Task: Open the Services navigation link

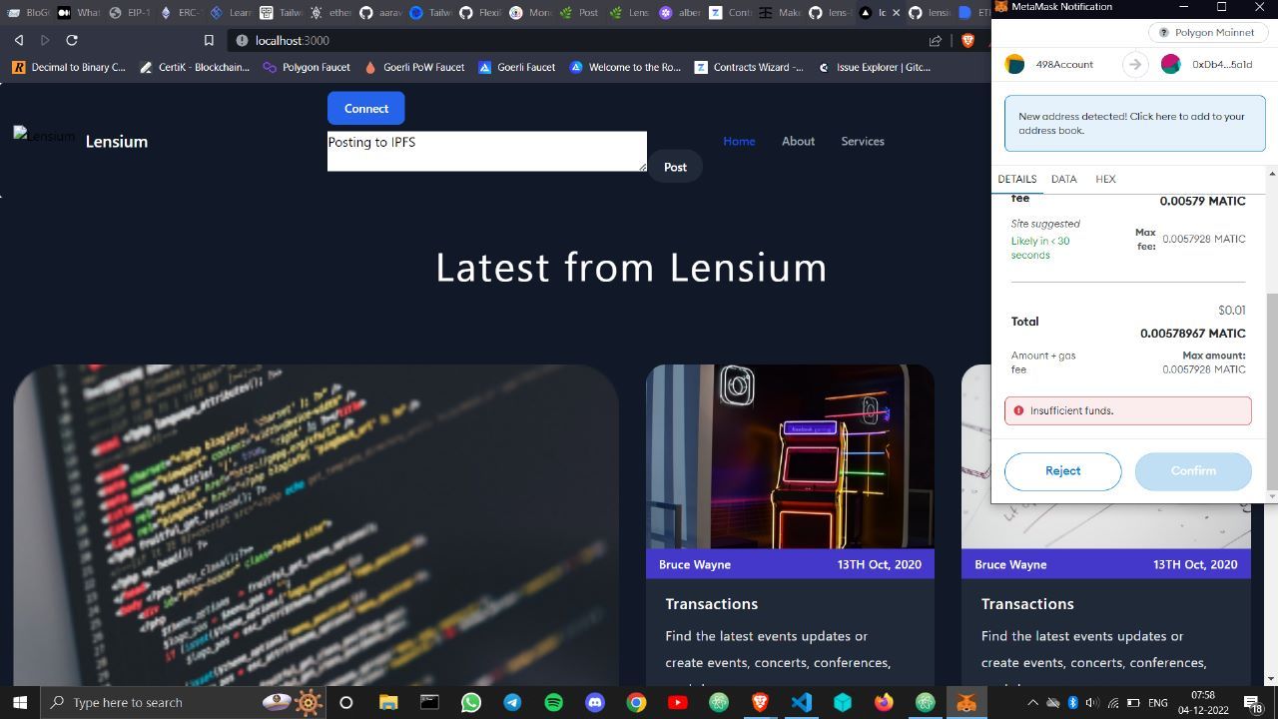Action: point(863,141)
